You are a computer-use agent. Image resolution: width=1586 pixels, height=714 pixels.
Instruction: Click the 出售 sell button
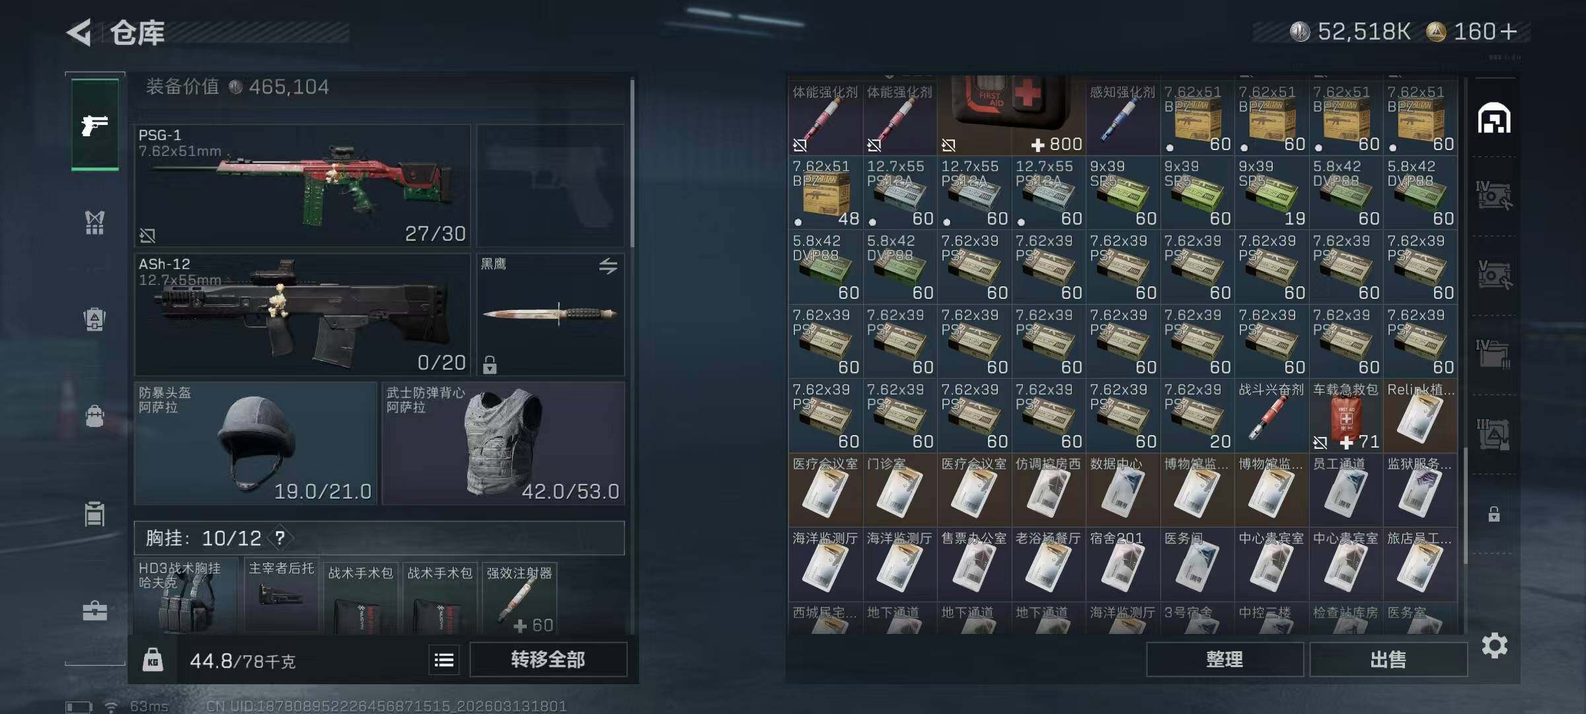(x=1388, y=659)
